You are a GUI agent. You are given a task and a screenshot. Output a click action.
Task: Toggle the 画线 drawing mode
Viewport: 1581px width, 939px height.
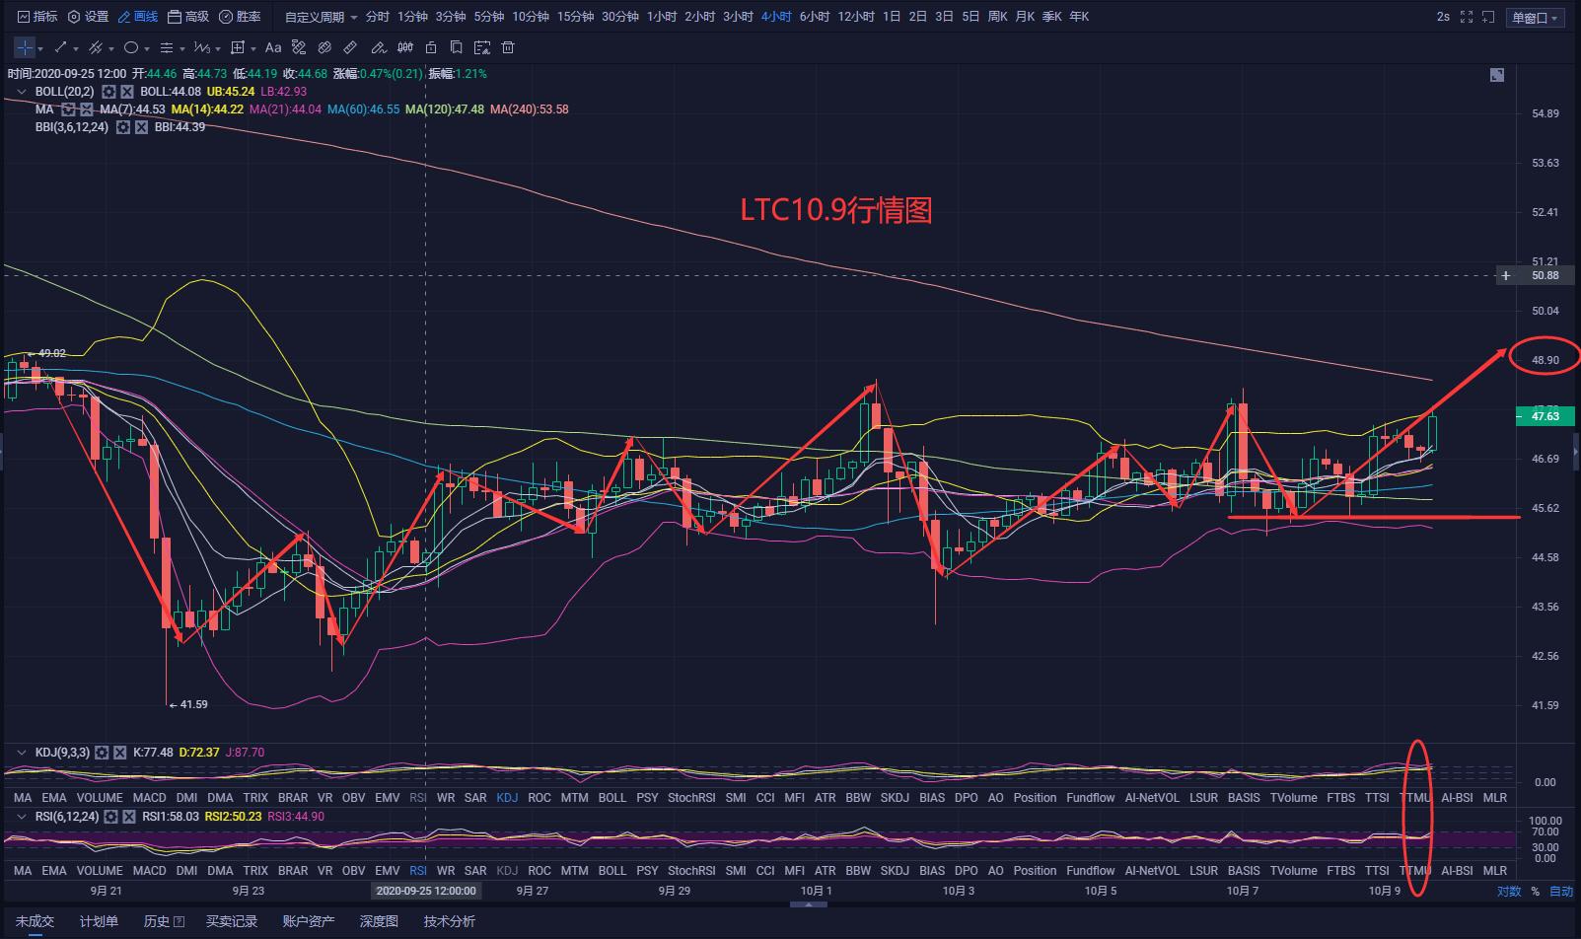pyautogui.click(x=137, y=17)
